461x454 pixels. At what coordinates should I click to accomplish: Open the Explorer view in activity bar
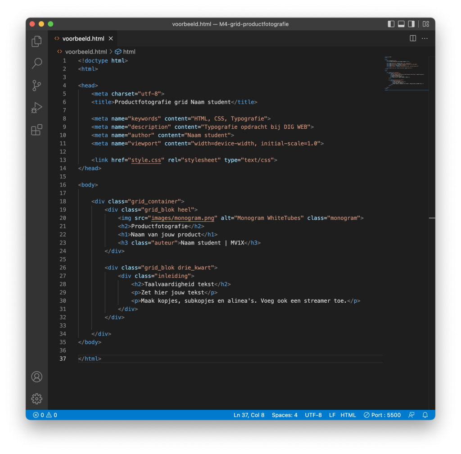point(37,41)
